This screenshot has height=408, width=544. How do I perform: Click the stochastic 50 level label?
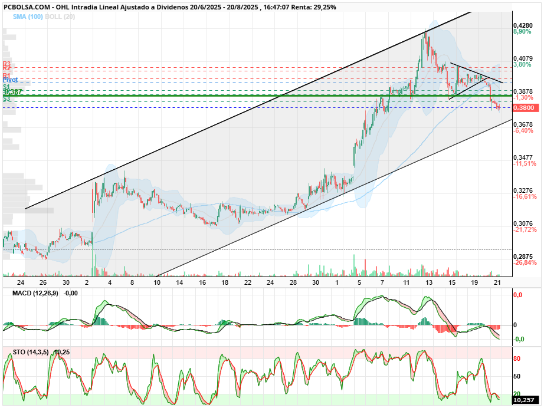tap(517, 376)
